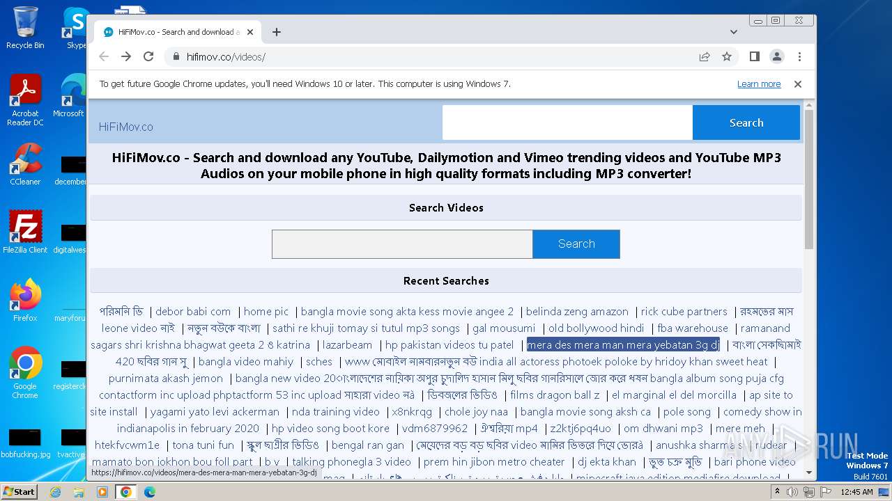Open the 'fba warehouse' link
The width and height of the screenshot is (892, 501).
point(692,328)
